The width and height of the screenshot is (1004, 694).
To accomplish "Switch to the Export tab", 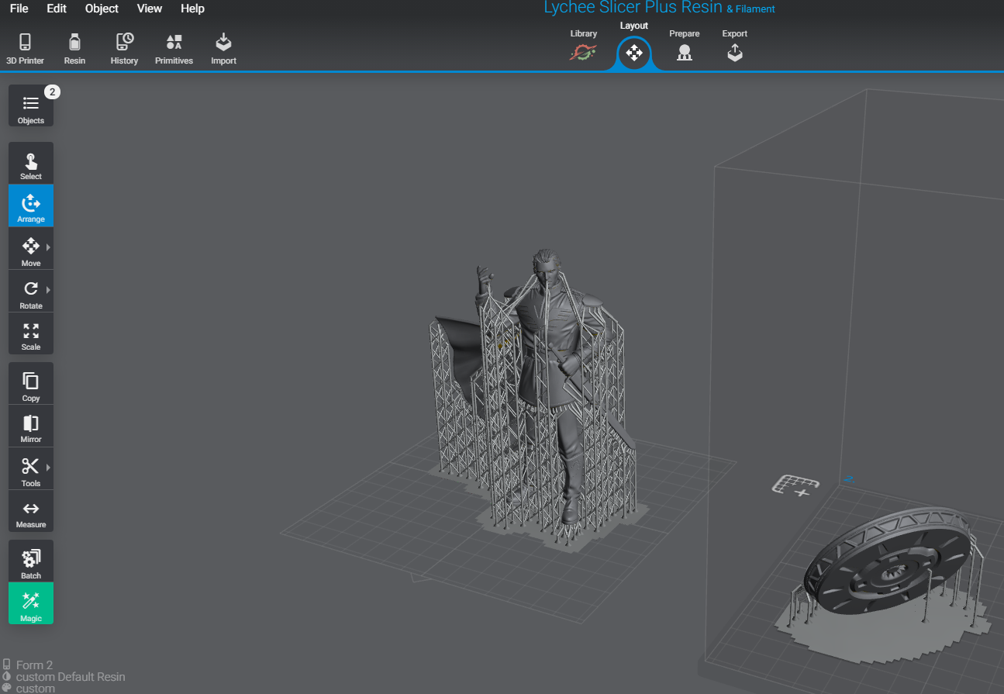I will coord(734,47).
